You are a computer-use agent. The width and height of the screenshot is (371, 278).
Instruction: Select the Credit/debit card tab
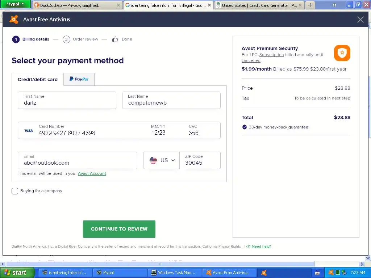click(x=38, y=79)
